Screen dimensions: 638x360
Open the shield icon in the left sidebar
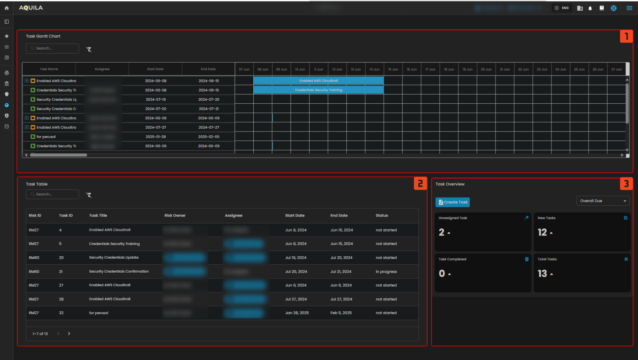6,94
